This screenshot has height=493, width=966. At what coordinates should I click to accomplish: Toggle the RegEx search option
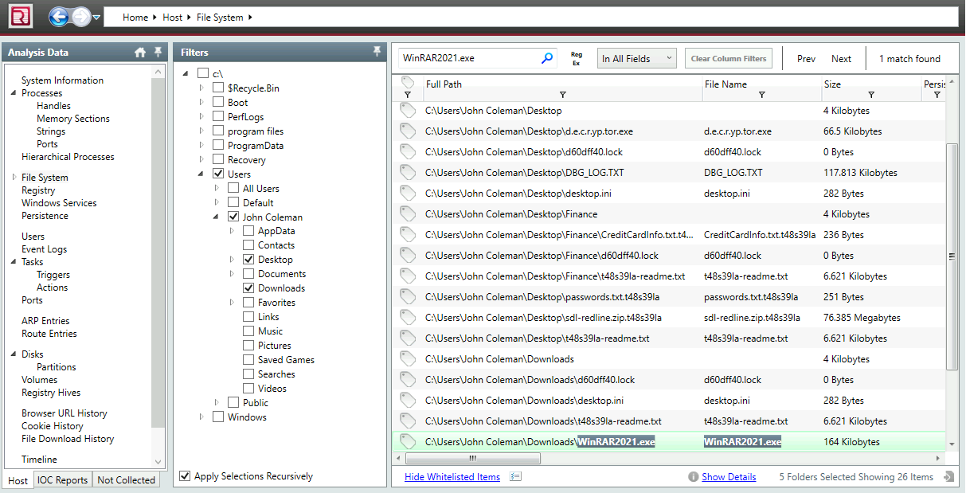(x=577, y=59)
